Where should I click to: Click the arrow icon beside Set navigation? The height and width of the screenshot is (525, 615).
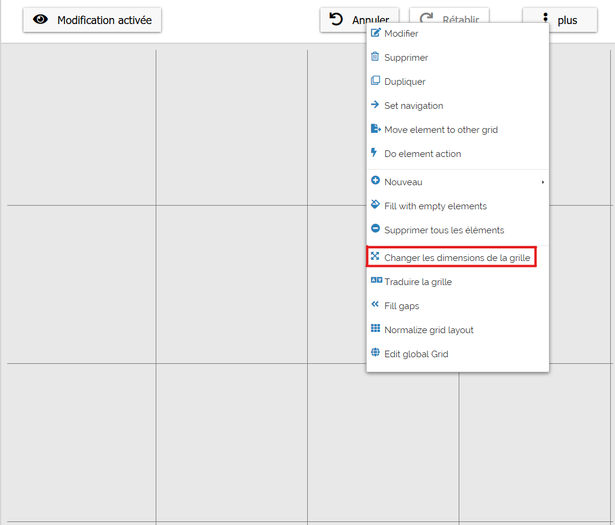(375, 105)
